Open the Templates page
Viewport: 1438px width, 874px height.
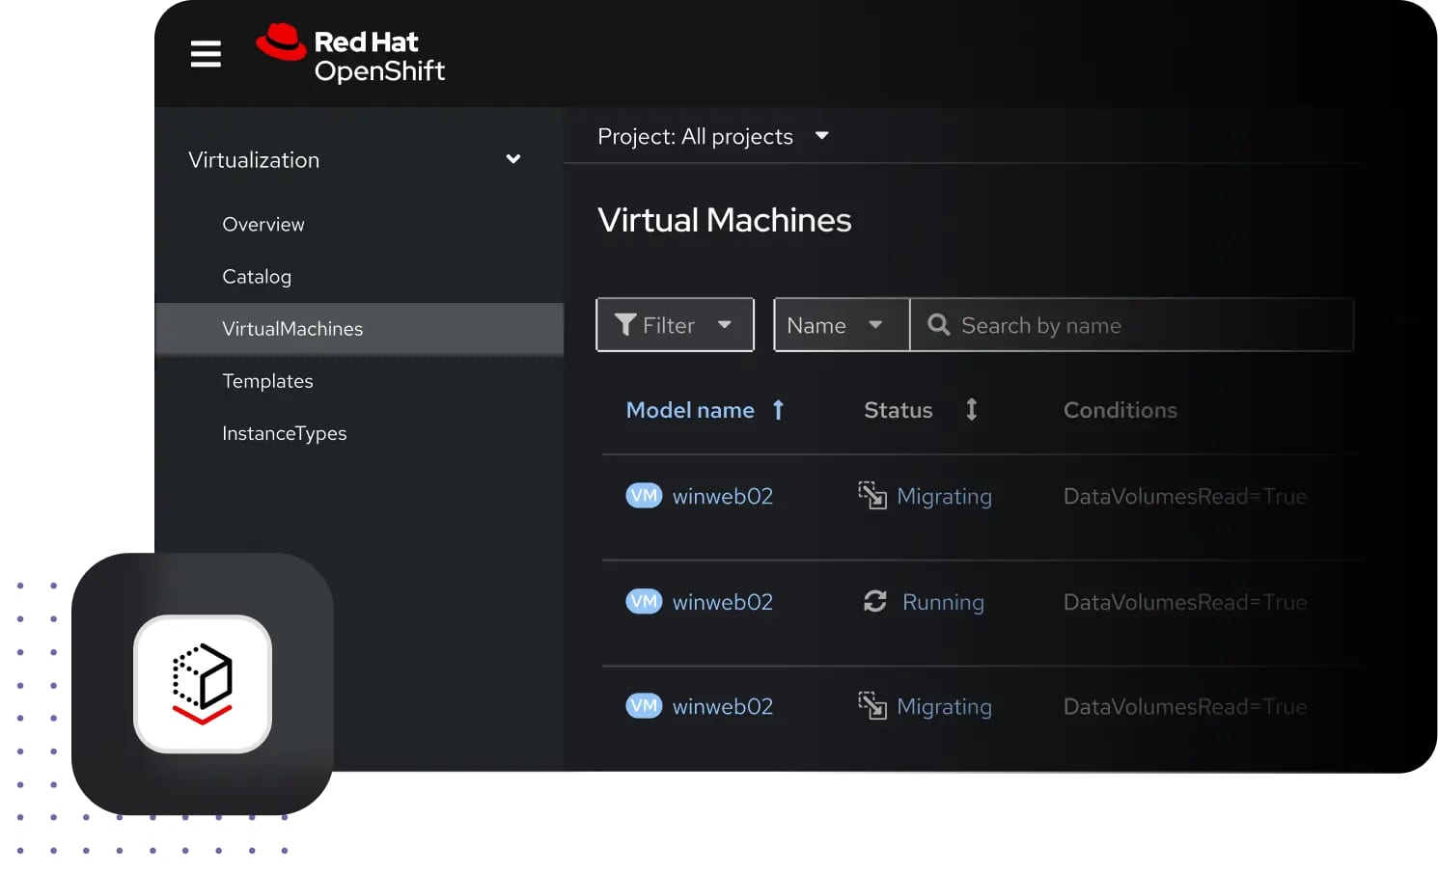[x=267, y=381]
